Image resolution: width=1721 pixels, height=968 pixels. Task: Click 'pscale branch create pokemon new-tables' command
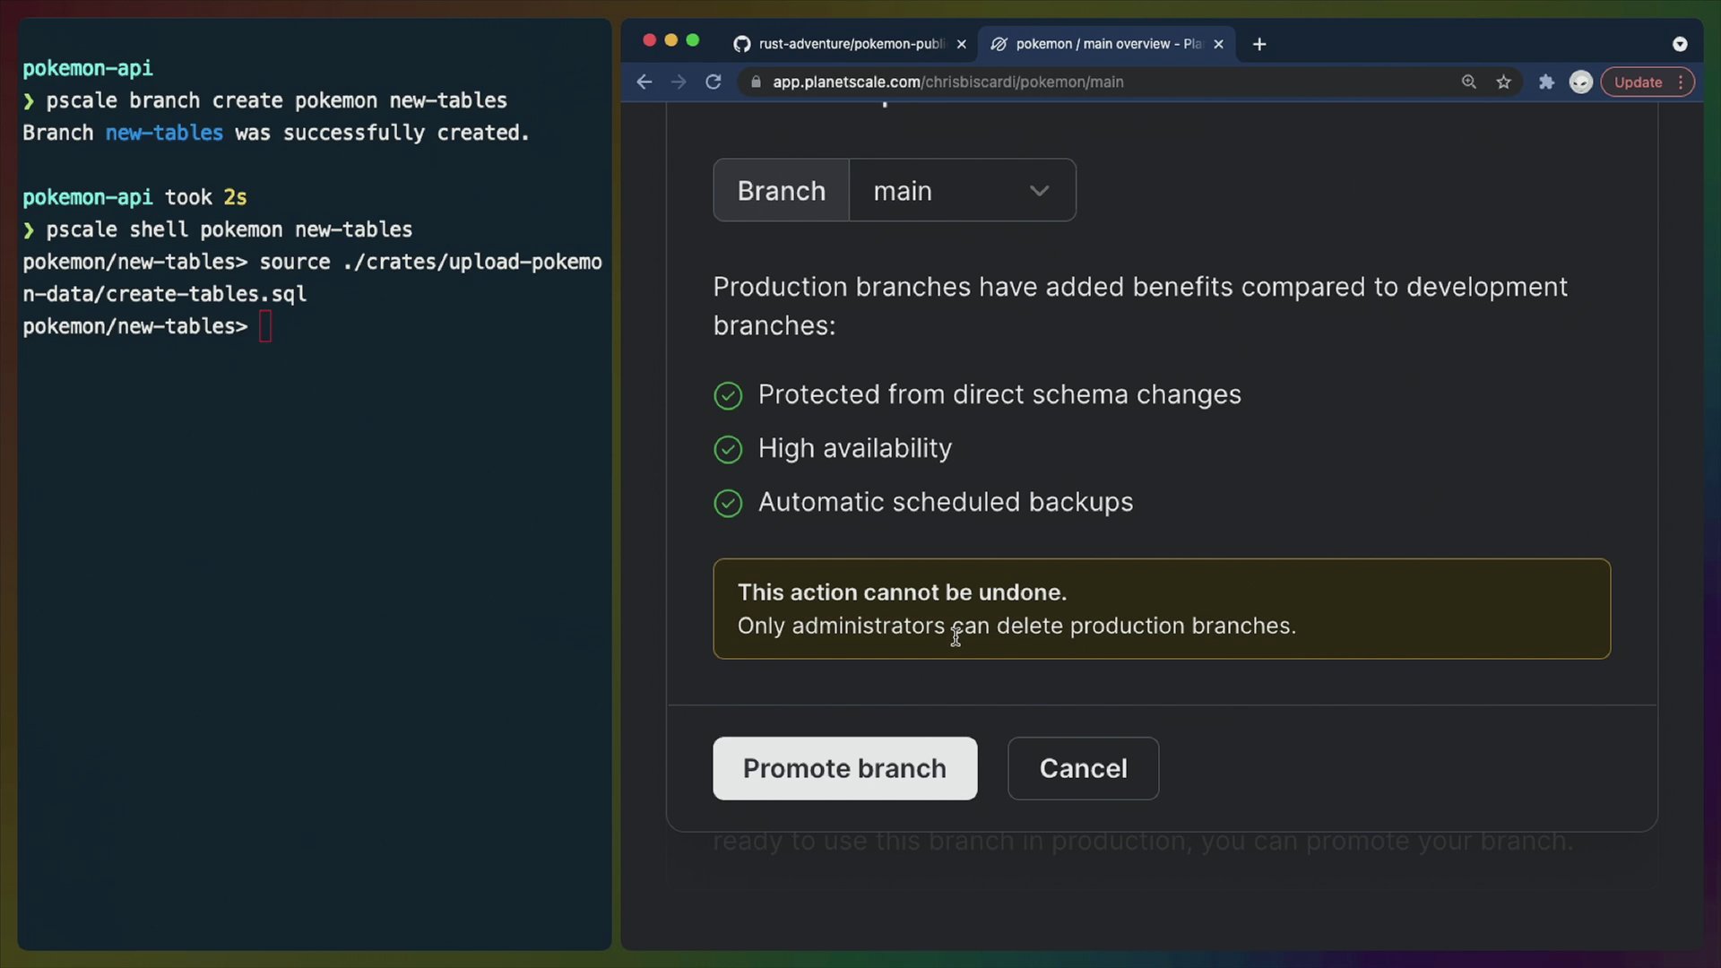point(276,100)
